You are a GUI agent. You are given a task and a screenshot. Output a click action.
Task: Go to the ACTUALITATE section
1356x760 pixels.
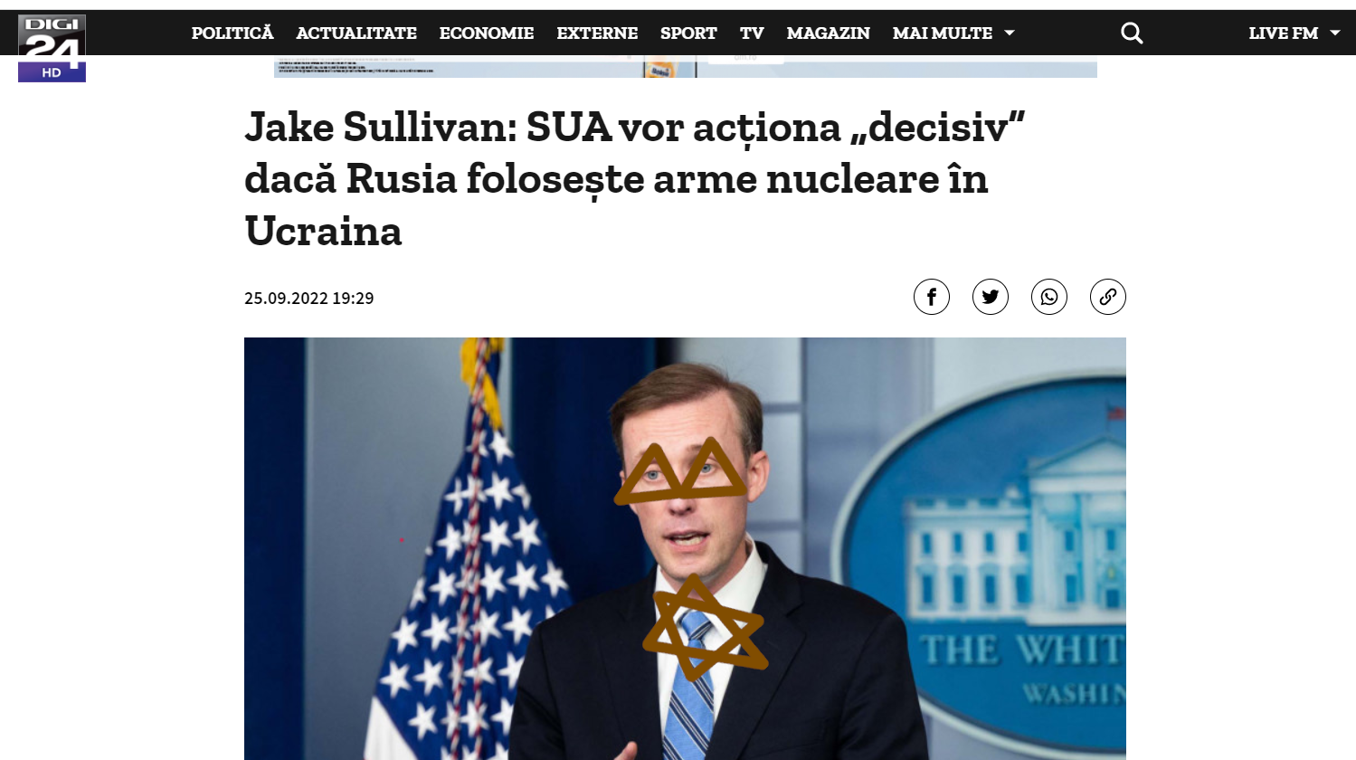point(356,33)
